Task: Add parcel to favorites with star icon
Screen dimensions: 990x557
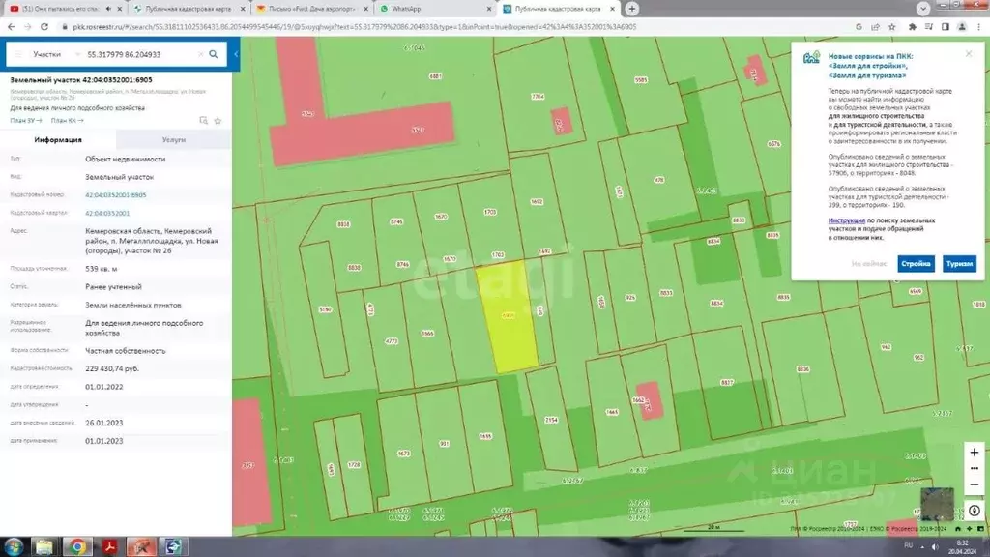Action: (x=218, y=121)
